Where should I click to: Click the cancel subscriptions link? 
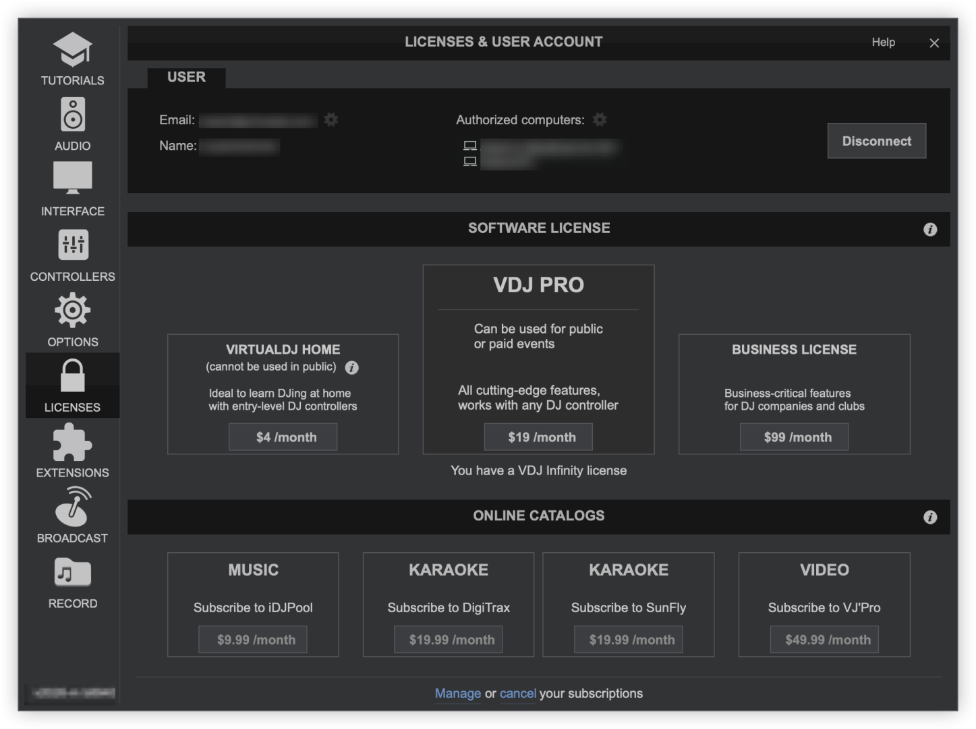(x=517, y=693)
